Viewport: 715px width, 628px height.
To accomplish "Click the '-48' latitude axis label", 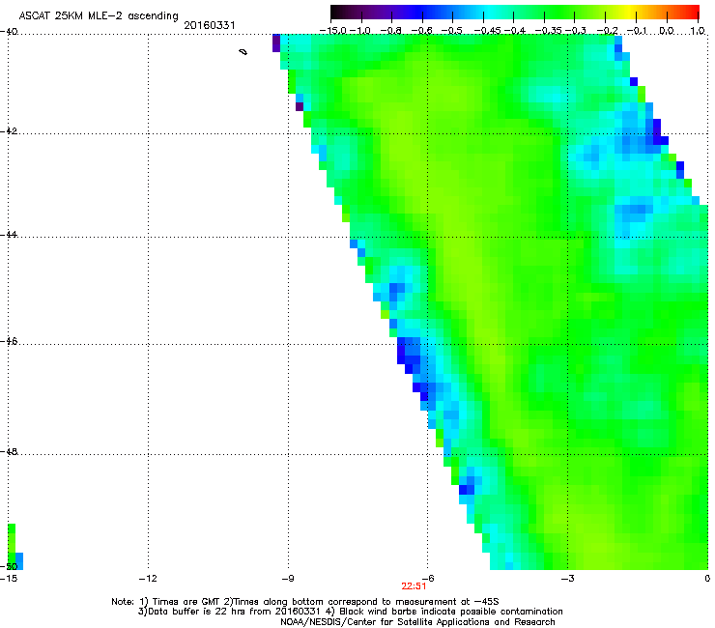I will pyautogui.click(x=9, y=451).
